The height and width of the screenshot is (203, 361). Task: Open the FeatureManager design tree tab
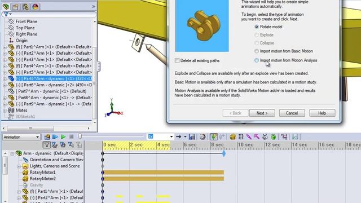pos(6,6)
